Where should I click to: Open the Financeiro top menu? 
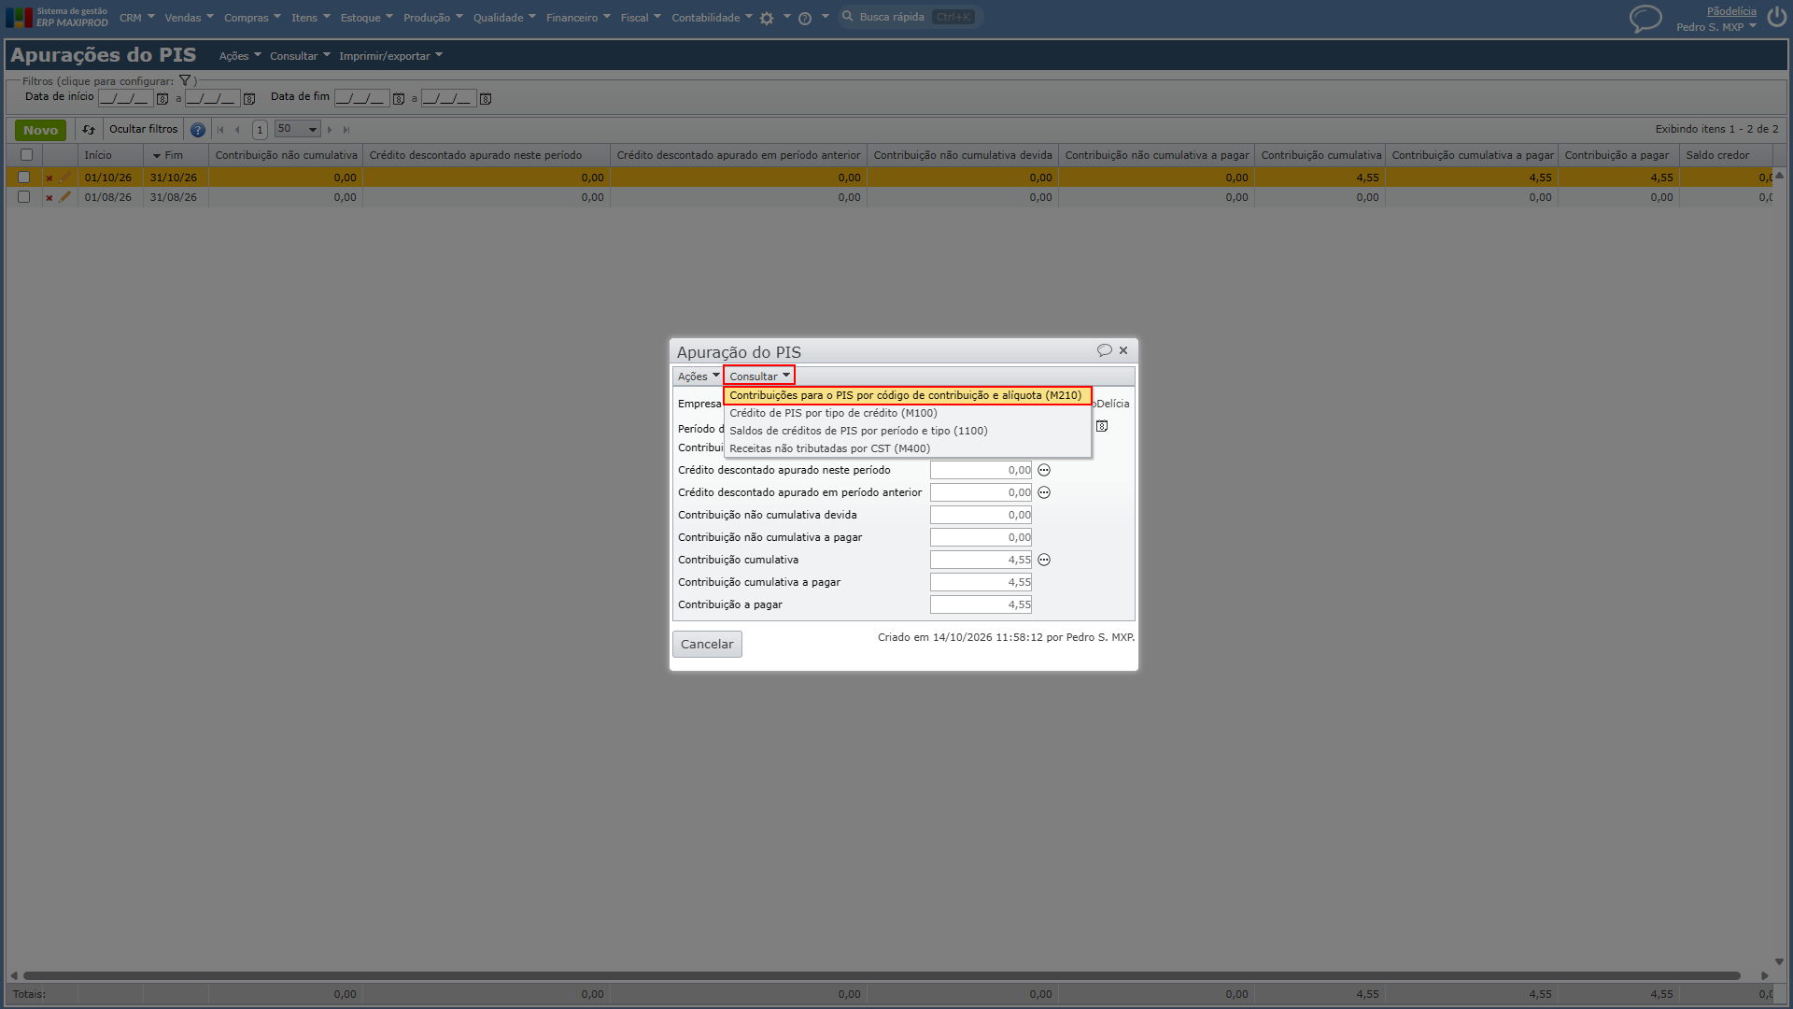click(578, 18)
